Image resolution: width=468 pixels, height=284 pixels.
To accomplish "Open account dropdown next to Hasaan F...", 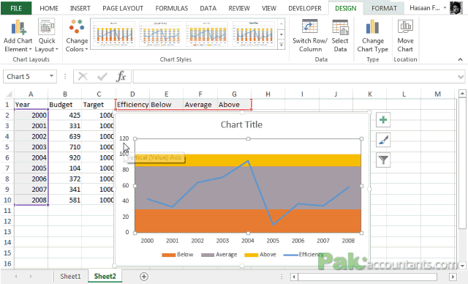I will pos(445,8).
